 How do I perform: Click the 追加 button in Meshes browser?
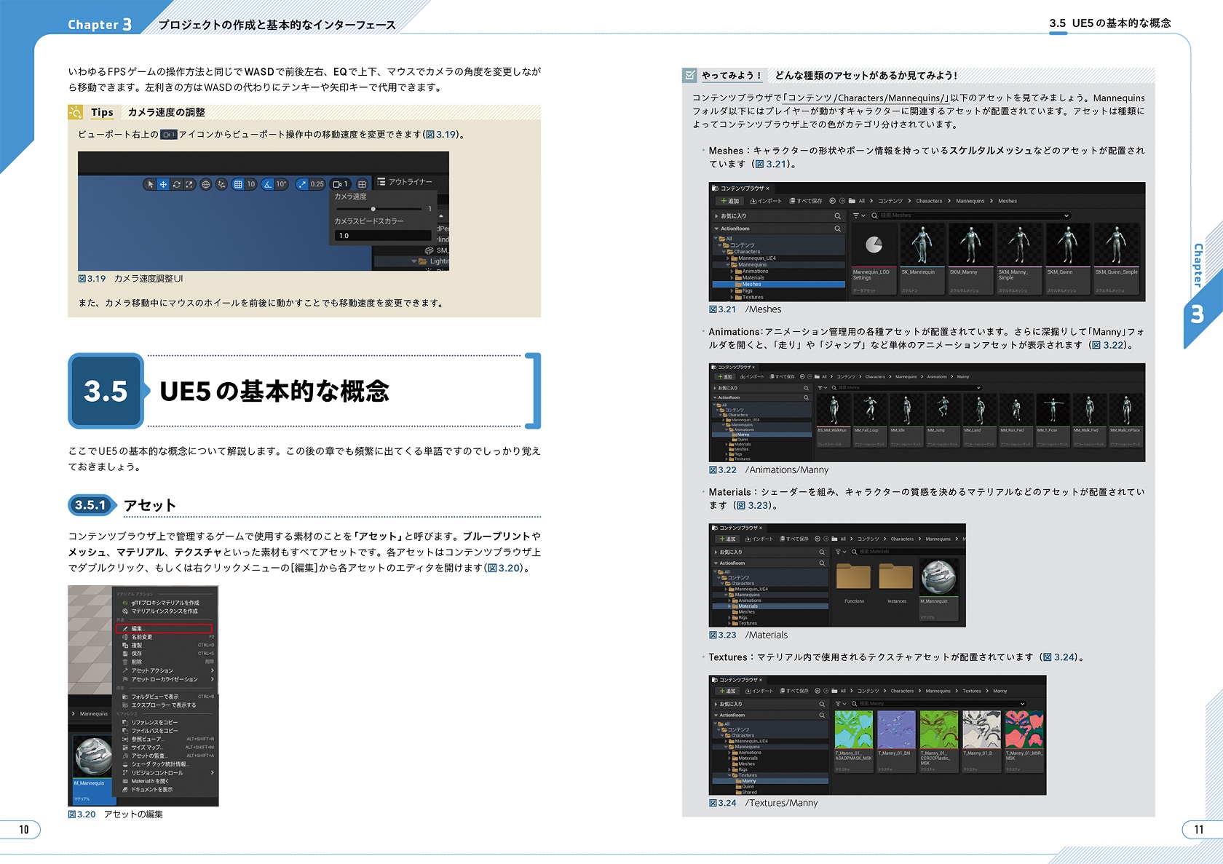[x=729, y=201]
